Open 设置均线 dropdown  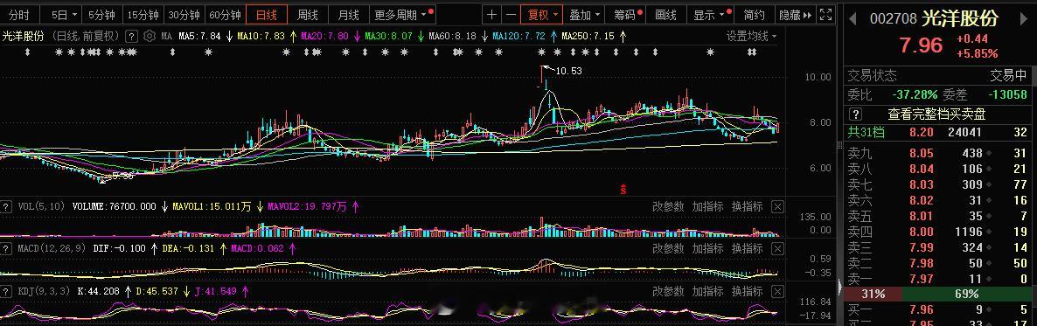point(752,36)
